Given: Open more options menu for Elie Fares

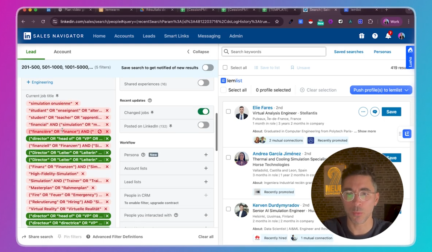Looking at the screenshot, I should 363,112.
